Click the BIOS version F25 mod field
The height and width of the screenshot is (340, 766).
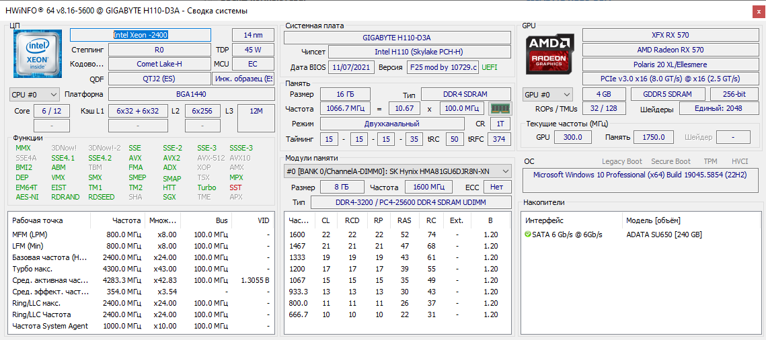click(443, 67)
